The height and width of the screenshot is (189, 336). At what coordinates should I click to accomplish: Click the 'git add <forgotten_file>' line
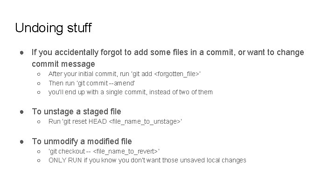click(125, 74)
